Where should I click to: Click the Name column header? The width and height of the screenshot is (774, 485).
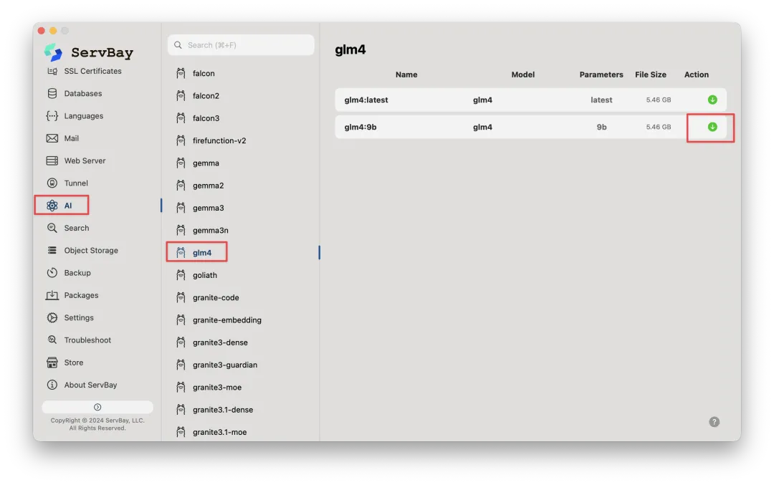coord(406,75)
